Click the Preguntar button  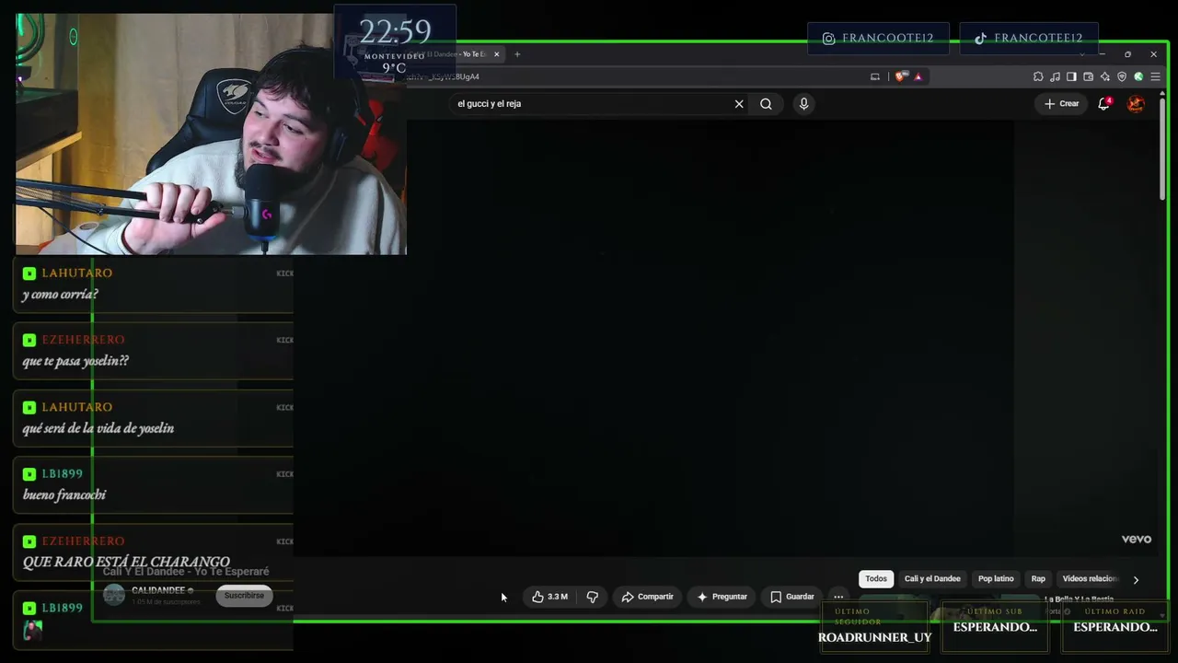coord(722,597)
